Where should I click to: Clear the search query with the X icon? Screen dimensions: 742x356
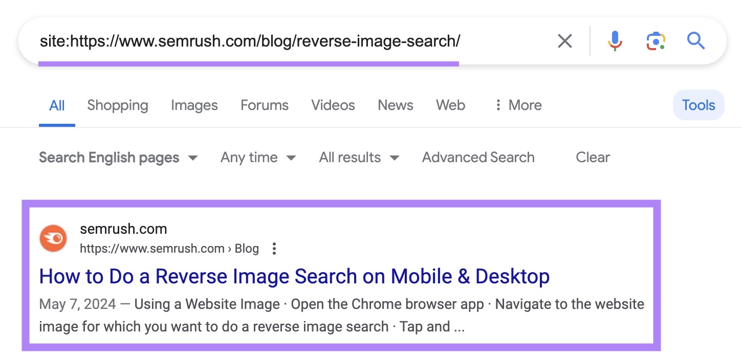(x=564, y=40)
